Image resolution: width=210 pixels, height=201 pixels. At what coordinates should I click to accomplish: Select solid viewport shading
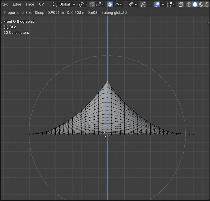[195, 5]
